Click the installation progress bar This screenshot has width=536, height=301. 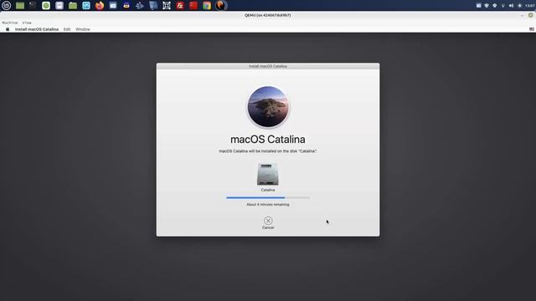pyautogui.click(x=268, y=197)
